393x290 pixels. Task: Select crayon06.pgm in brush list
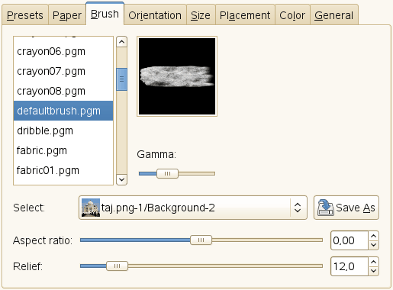coord(63,51)
